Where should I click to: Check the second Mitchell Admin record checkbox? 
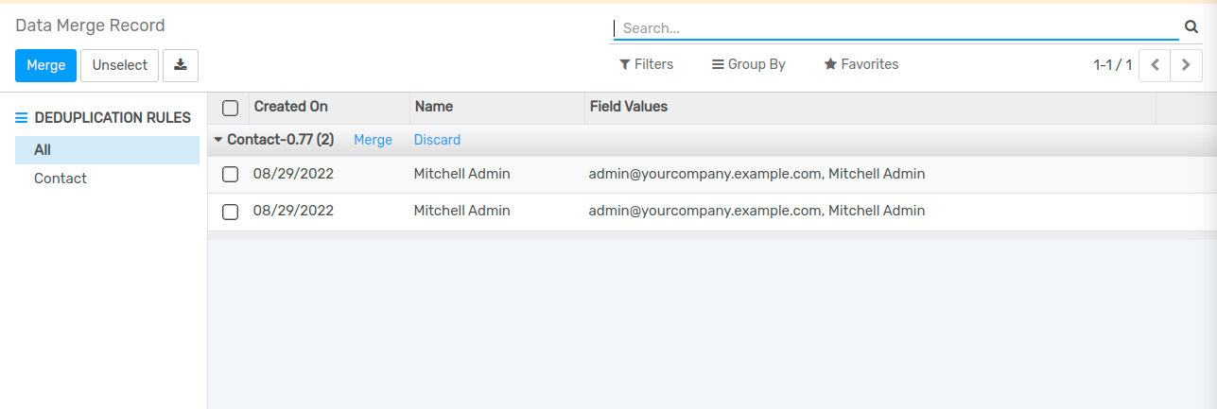click(x=230, y=212)
